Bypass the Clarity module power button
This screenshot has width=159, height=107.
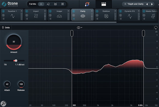74,11
